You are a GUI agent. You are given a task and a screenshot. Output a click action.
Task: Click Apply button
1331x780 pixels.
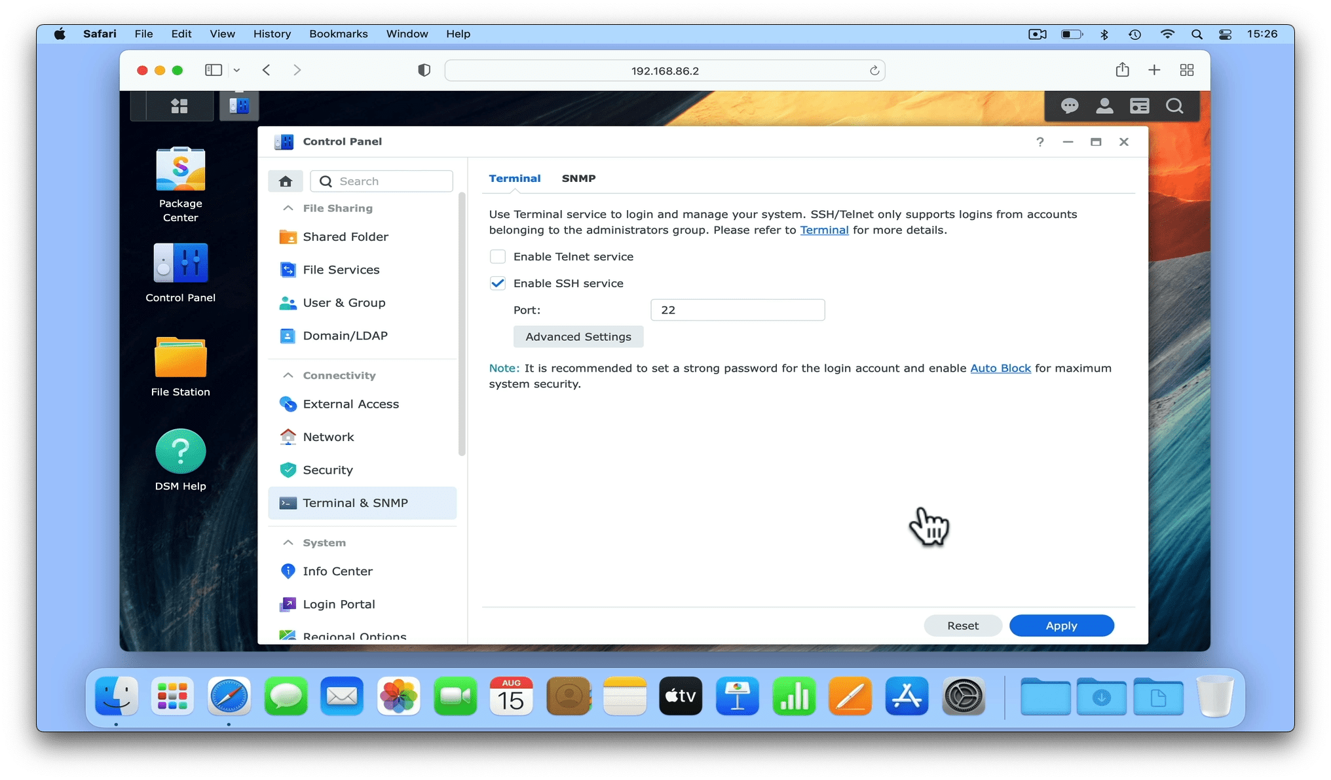pyautogui.click(x=1061, y=626)
